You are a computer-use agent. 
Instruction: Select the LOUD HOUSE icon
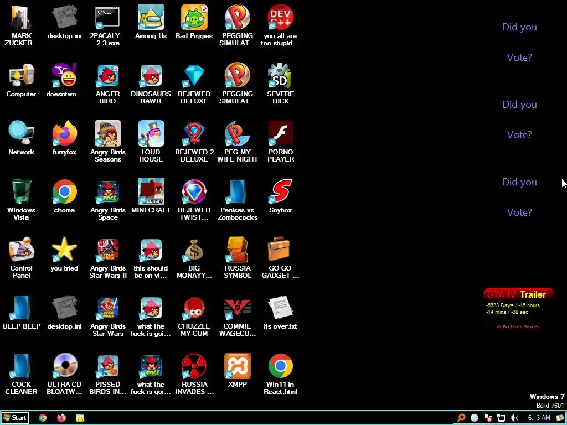pyautogui.click(x=151, y=142)
